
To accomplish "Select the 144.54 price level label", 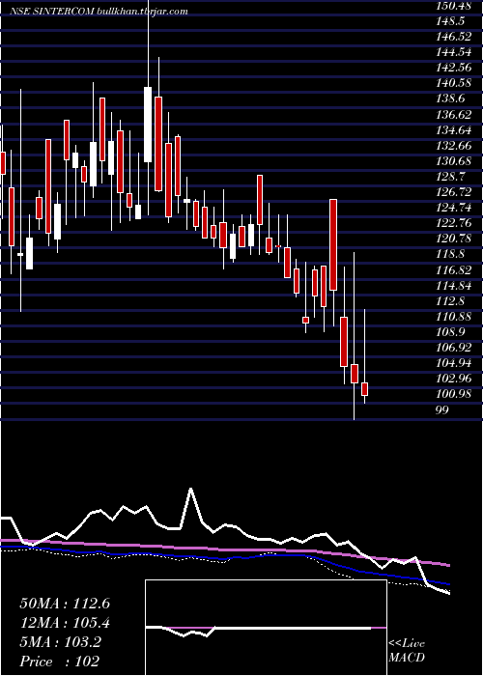I will pyautogui.click(x=454, y=52).
